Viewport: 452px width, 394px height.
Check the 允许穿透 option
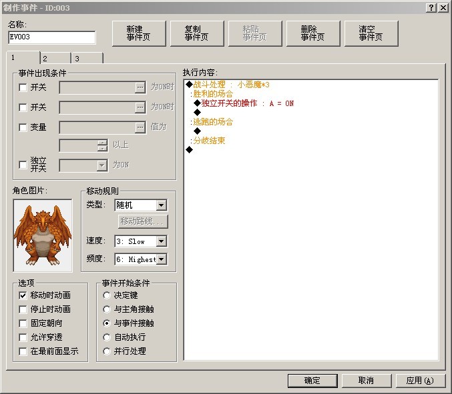23,337
